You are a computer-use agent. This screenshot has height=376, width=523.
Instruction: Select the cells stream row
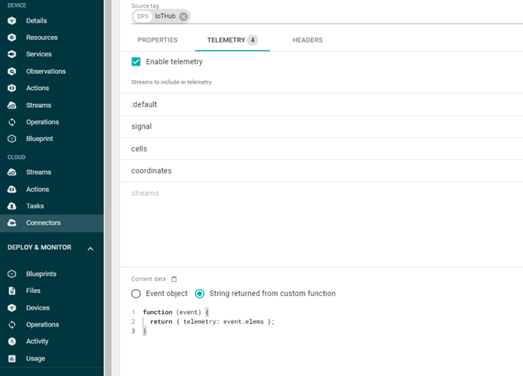tap(321, 149)
